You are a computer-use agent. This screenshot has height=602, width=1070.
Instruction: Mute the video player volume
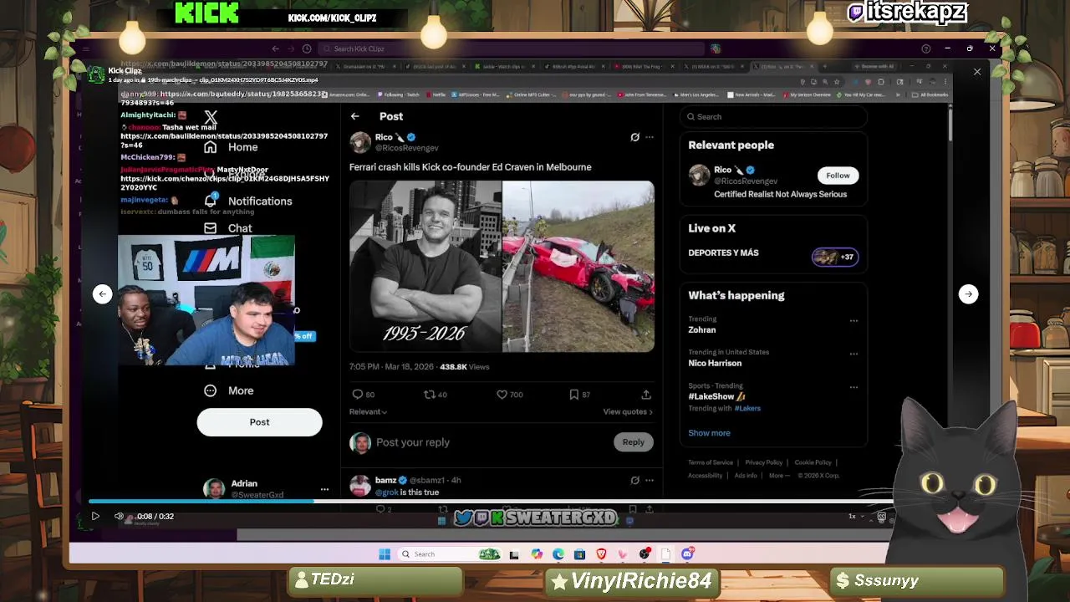[x=119, y=516]
